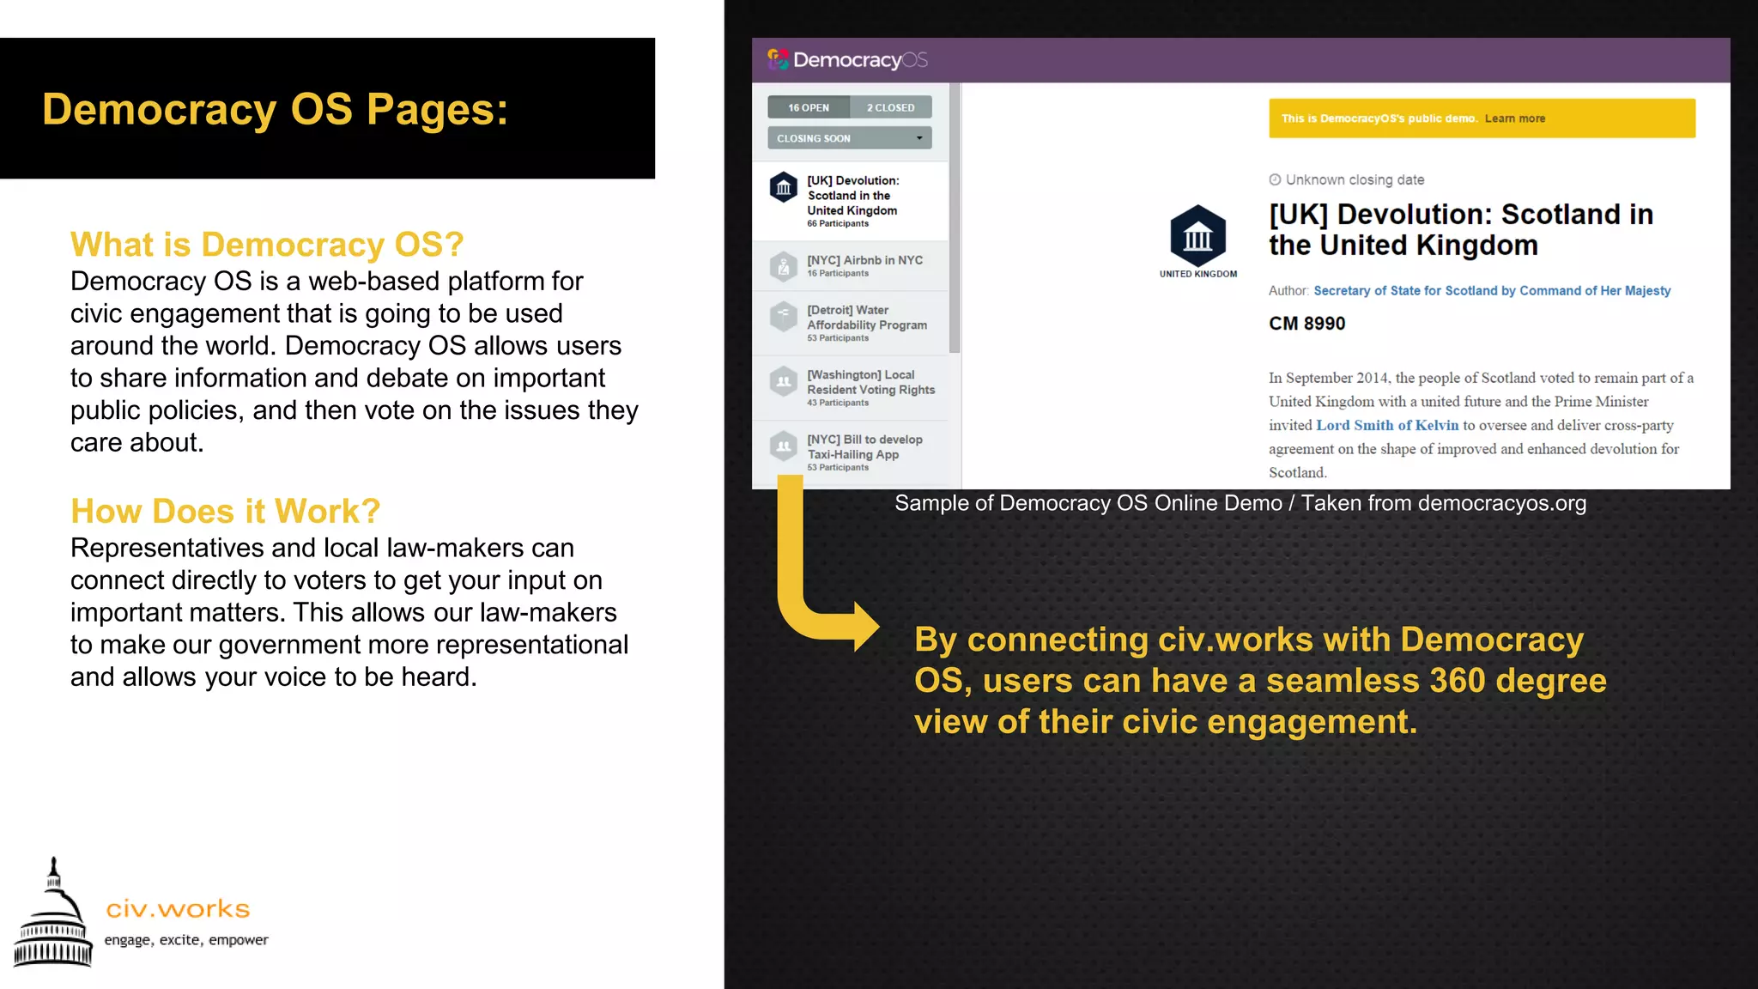Click '66 Participants' under UK Devolution

pos(838,224)
